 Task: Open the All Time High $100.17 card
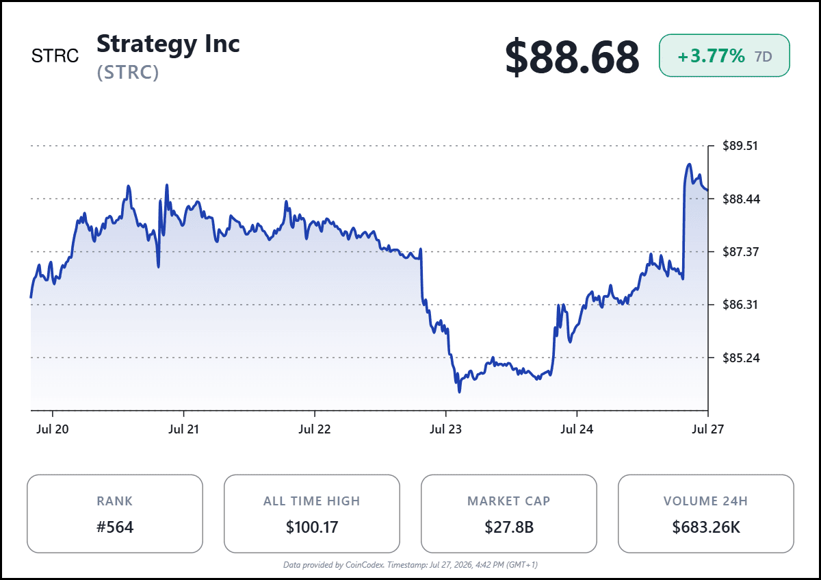[312, 514]
